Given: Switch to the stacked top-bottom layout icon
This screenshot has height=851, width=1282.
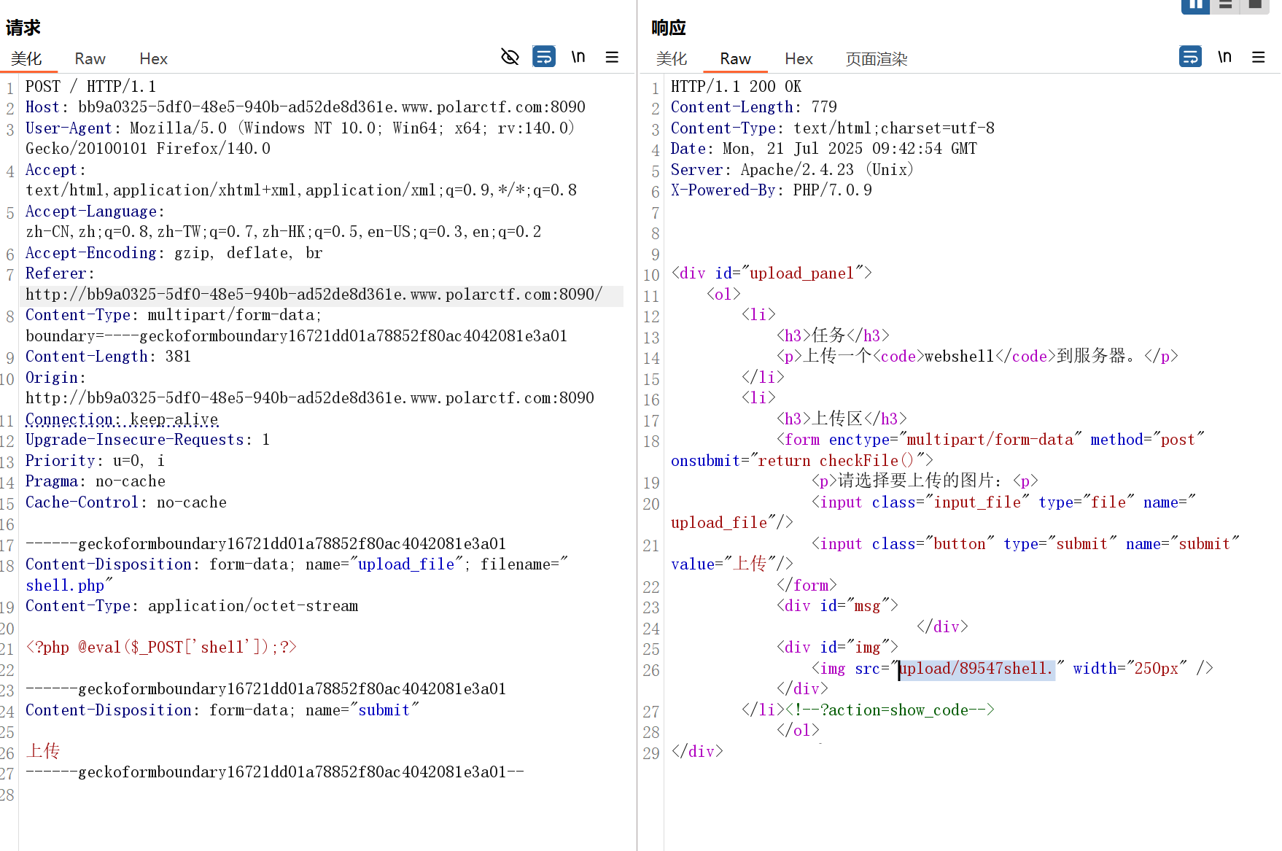Looking at the screenshot, I should 1225,6.
